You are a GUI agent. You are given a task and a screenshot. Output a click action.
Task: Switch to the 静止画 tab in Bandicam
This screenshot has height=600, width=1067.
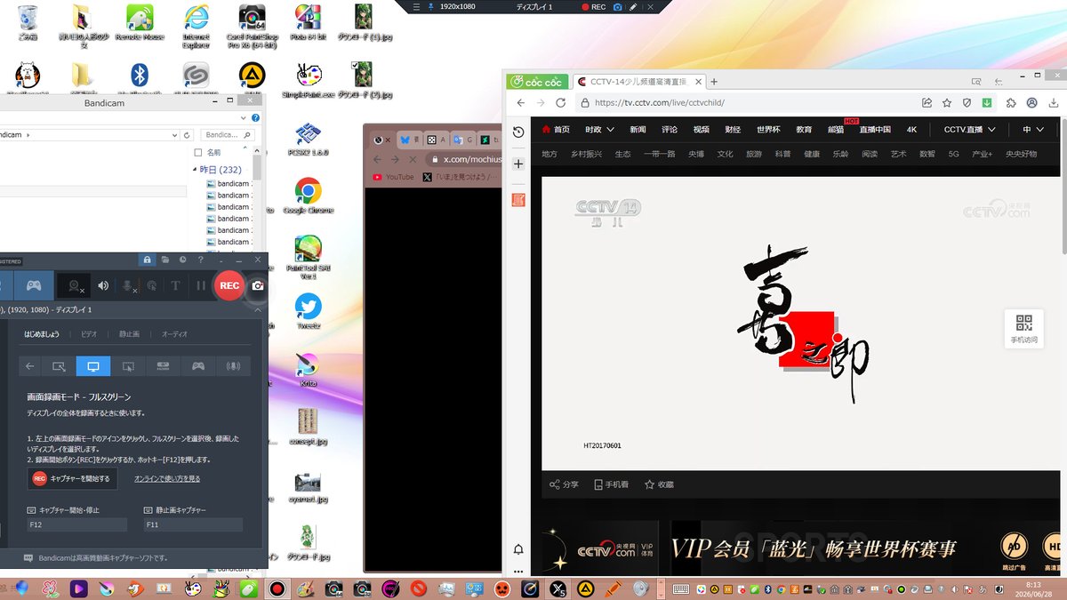[x=129, y=334]
